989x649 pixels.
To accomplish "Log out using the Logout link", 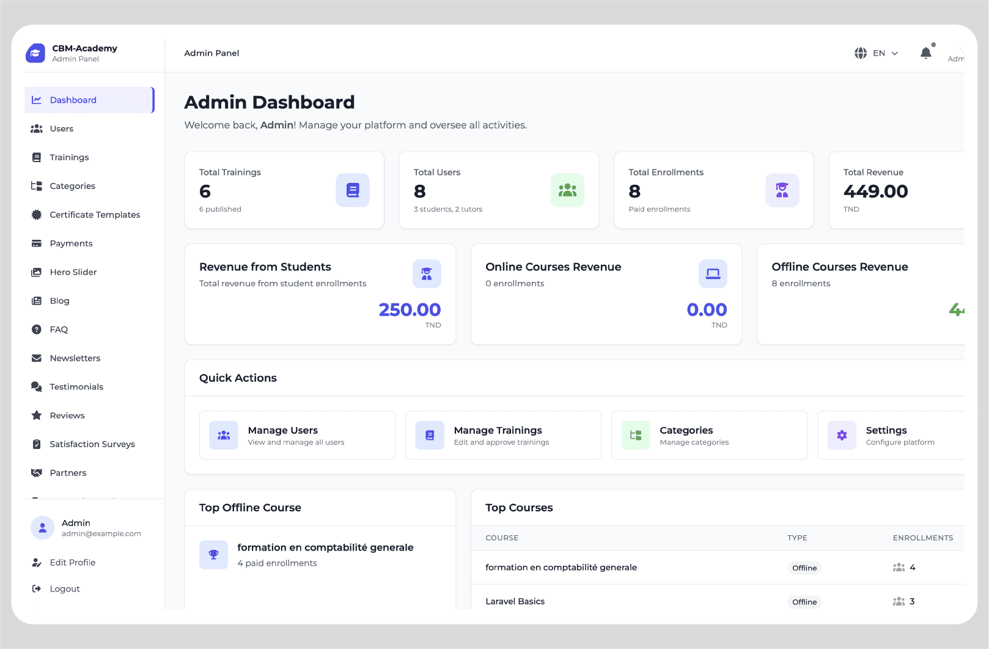I will (64, 589).
